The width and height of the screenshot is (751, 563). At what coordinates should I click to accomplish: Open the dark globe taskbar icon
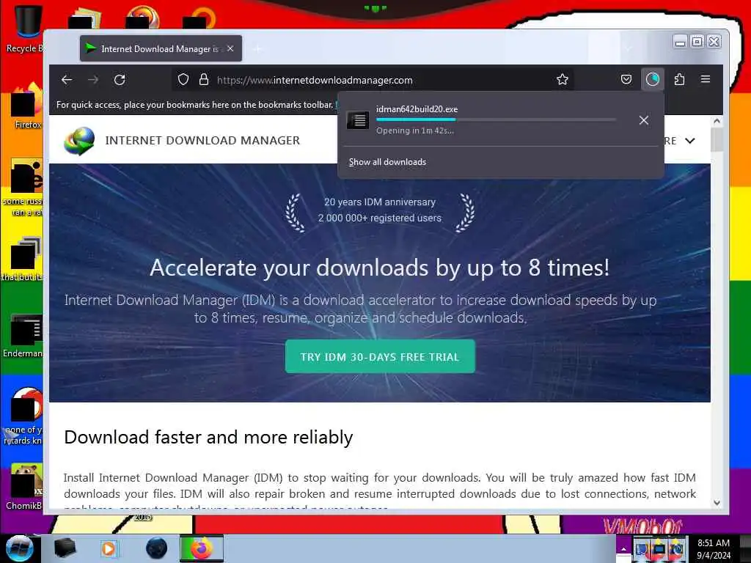156,548
